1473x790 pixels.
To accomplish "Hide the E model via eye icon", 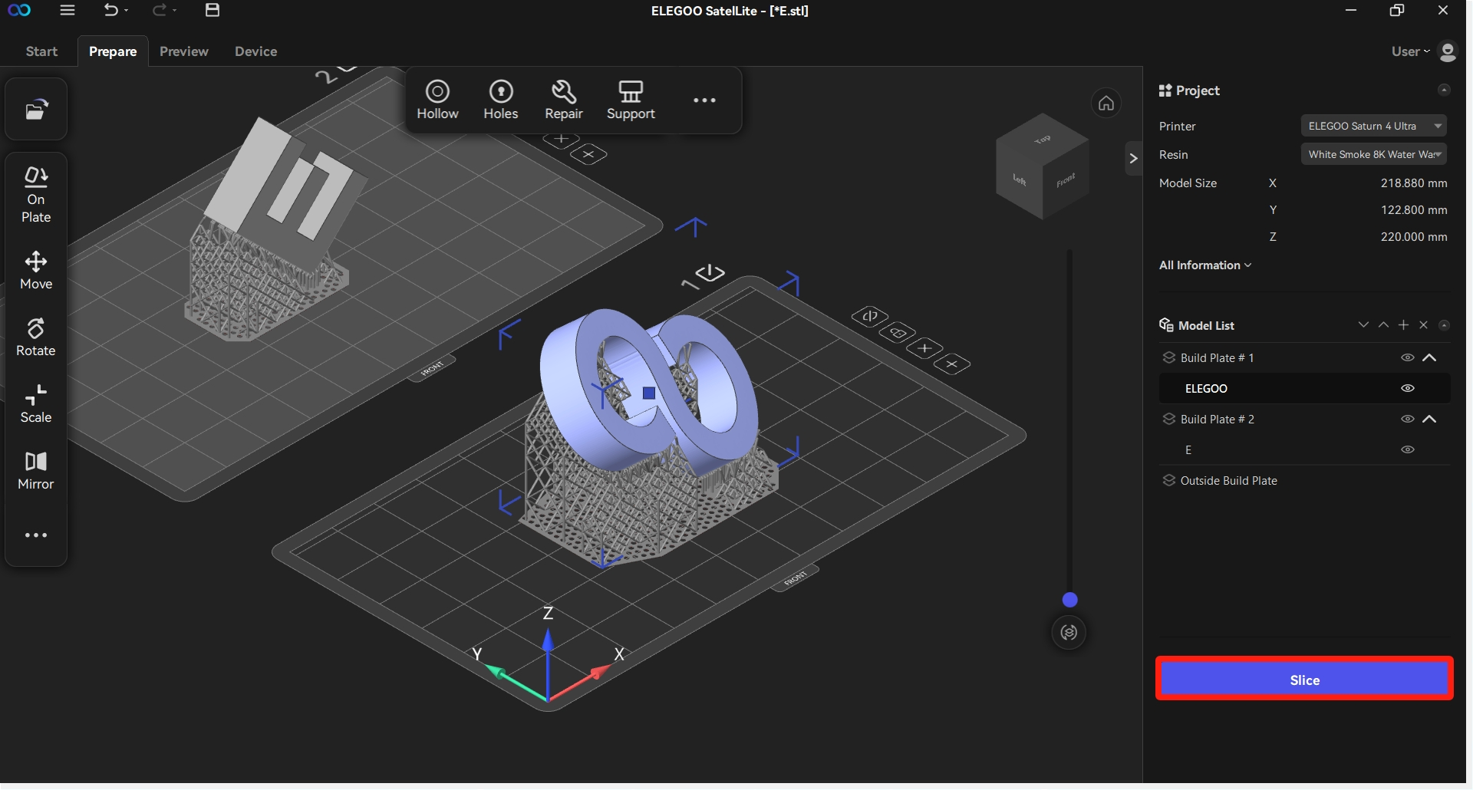I will coord(1407,450).
